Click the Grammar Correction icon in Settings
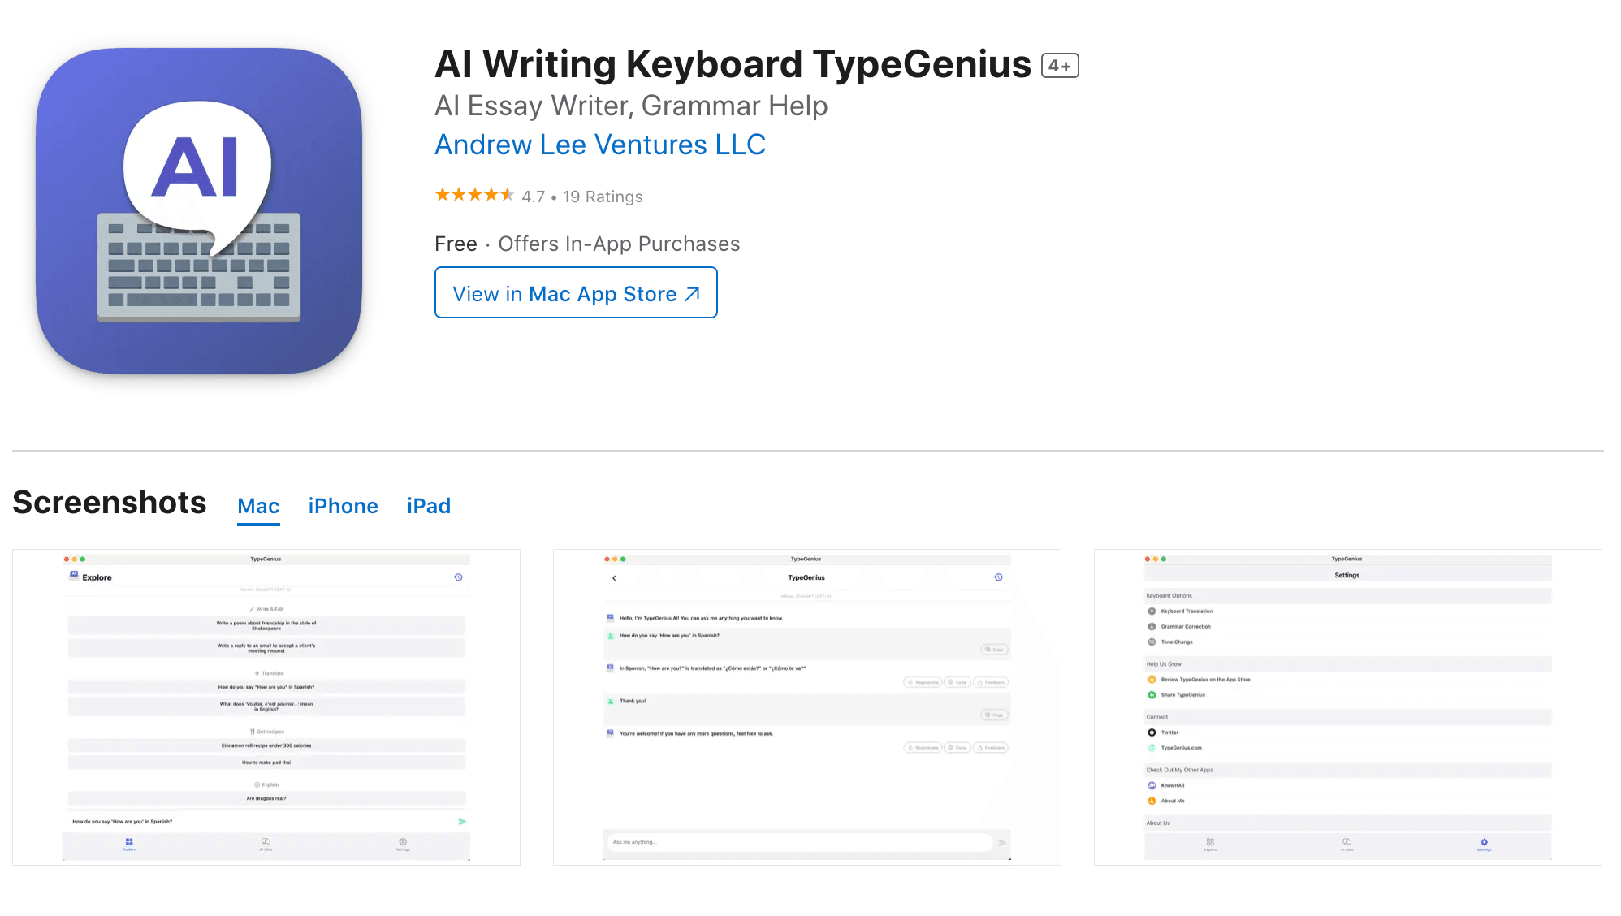 (x=1152, y=627)
